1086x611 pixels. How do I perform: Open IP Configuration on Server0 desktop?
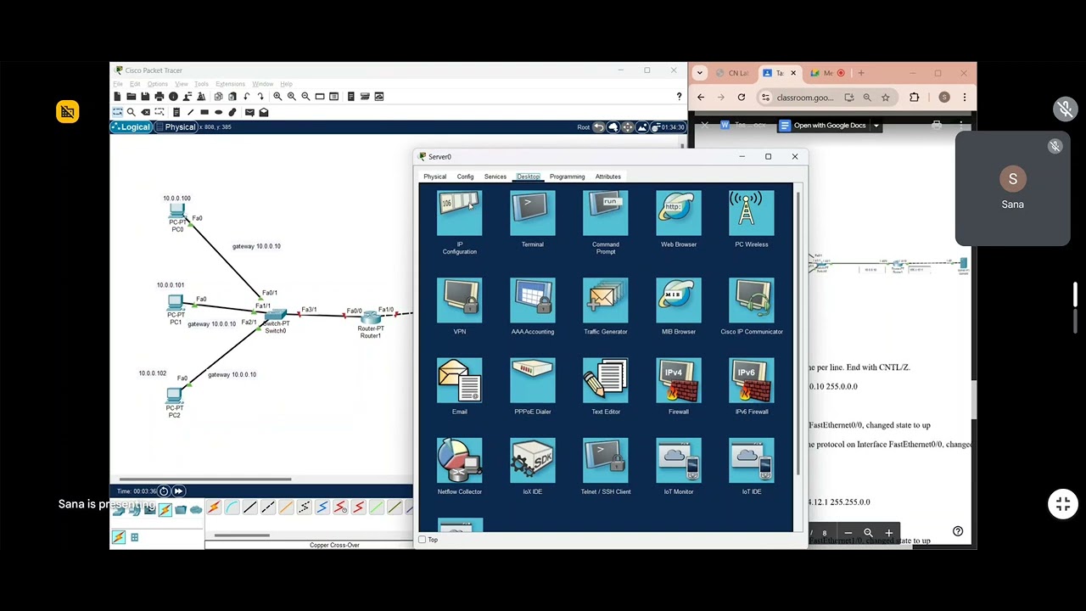point(459,214)
